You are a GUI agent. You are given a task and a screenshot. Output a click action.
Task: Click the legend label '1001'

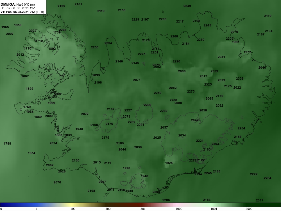214,209
